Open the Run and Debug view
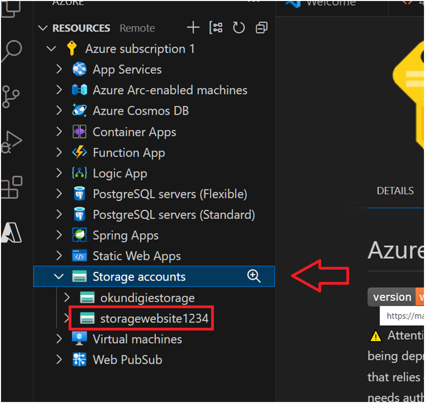 click(x=12, y=142)
